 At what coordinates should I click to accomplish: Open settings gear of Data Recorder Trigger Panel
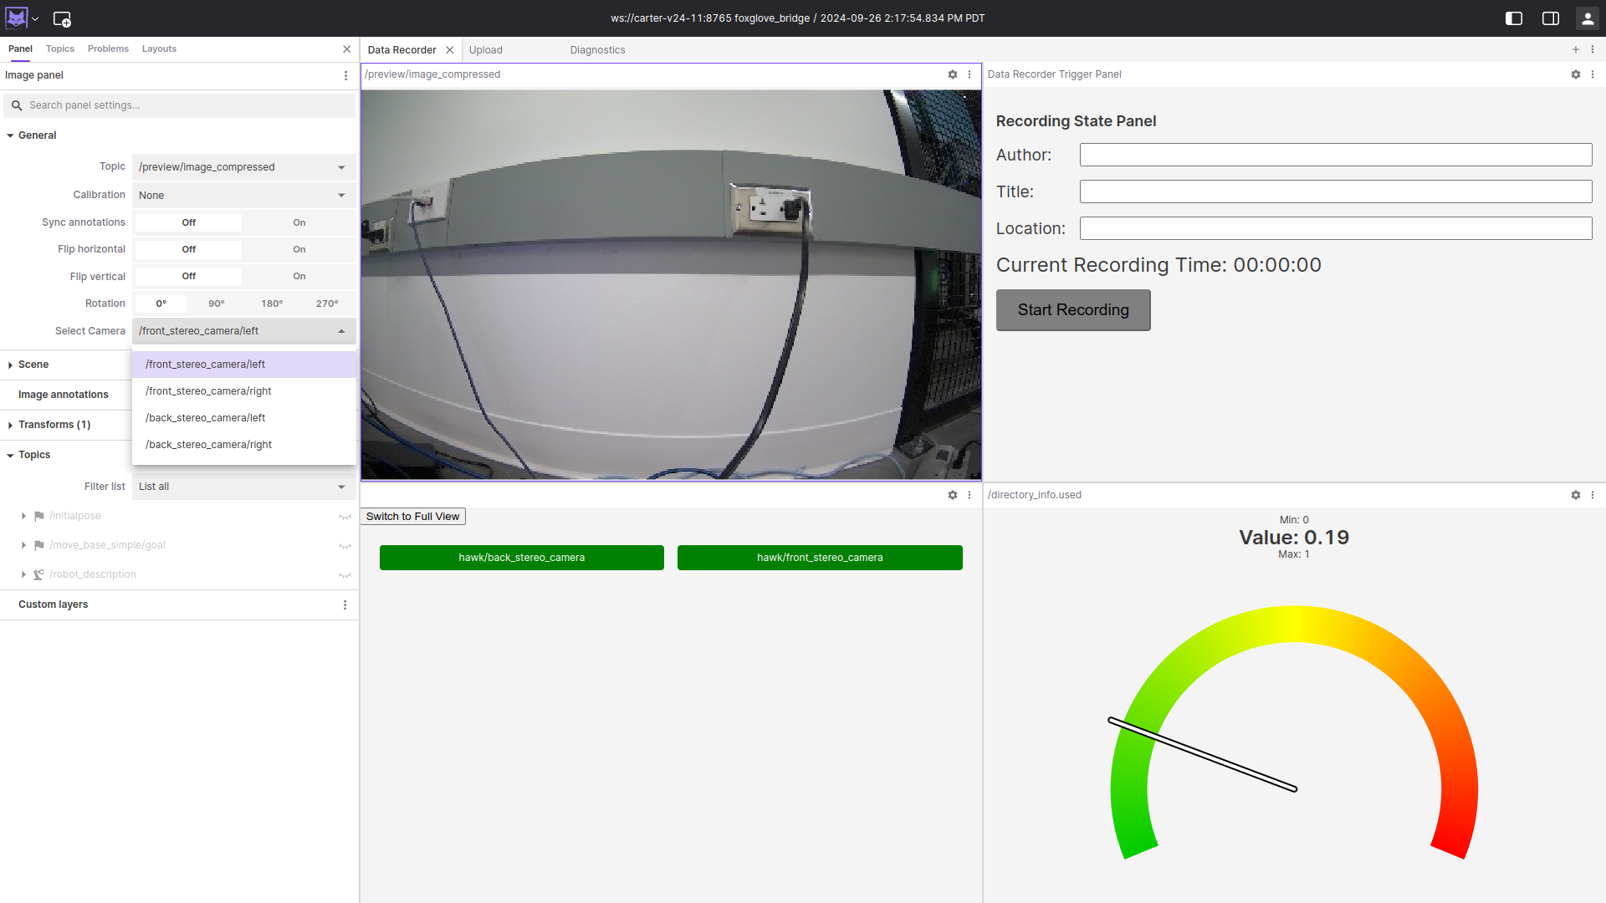point(1575,74)
